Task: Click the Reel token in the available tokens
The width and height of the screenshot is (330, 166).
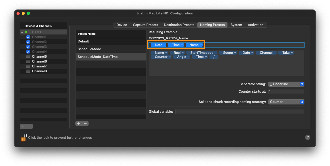Action: [x=177, y=53]
